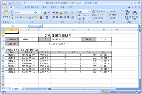Click the zoom slider handle in status bar
The width and height of the screenshot is (142, 94).
(x=127, y=92)
